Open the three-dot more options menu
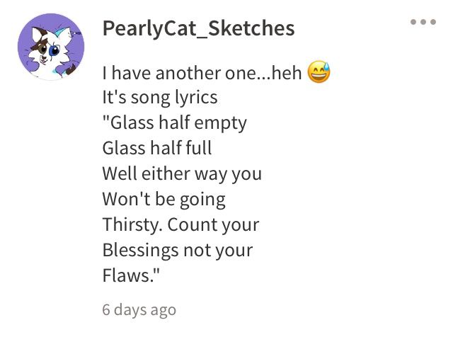 click(x=423, y=22)
